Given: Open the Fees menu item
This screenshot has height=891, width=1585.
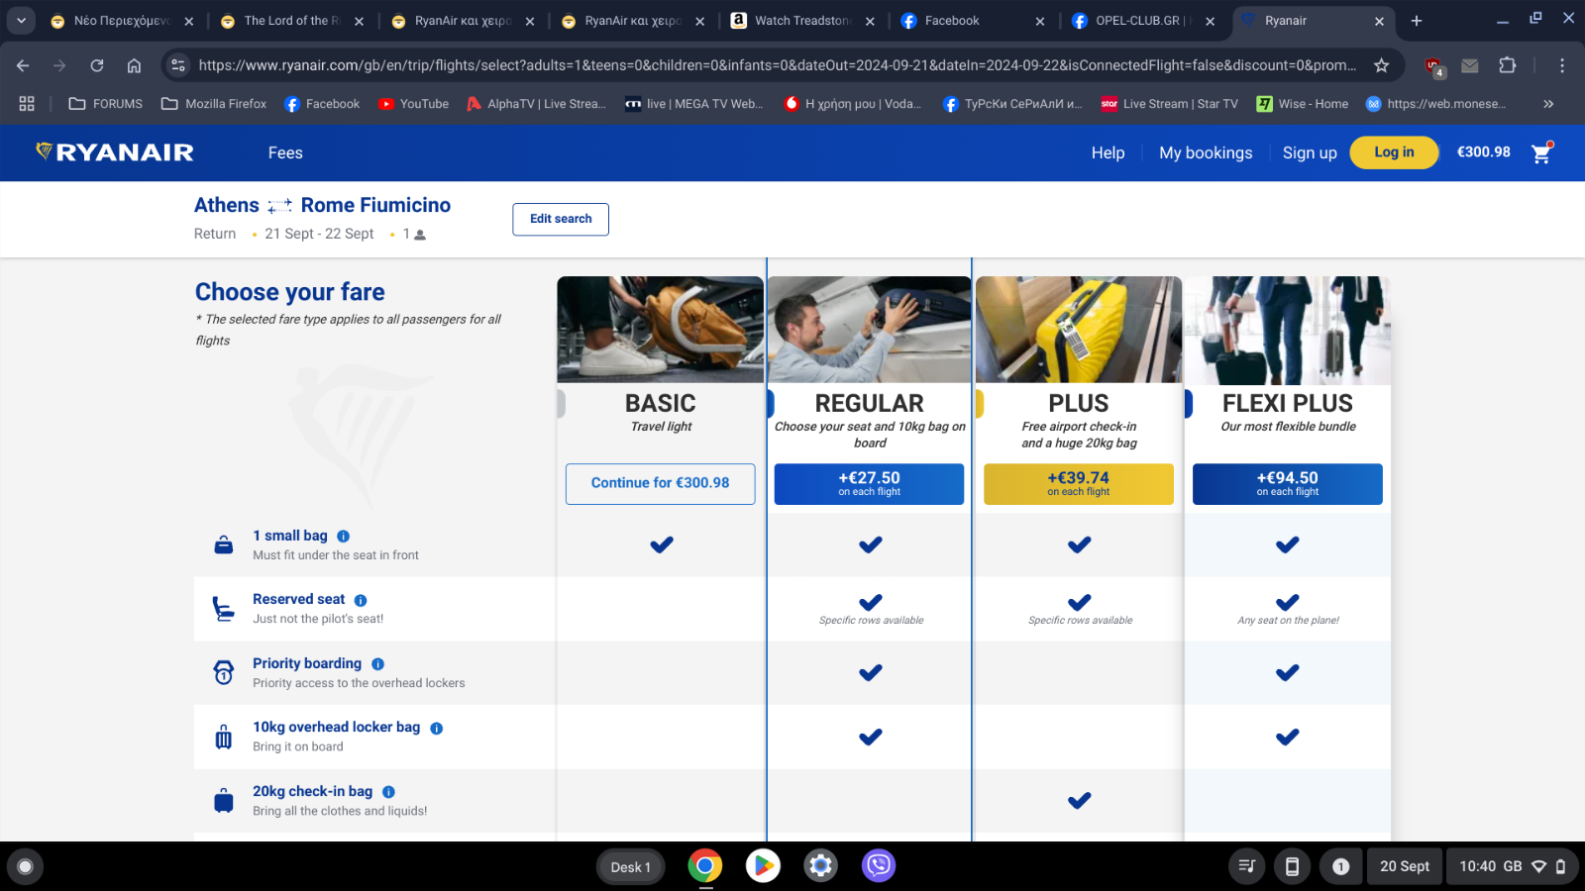Looking at the screenshot, I should [x=285, y=152].
